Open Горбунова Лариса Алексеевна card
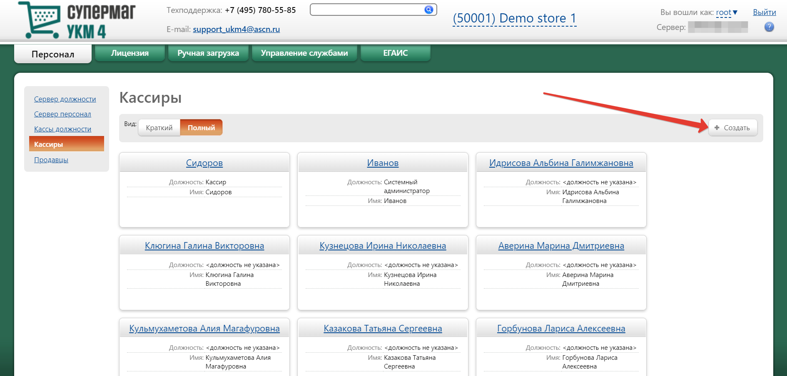 pos(561,329)
